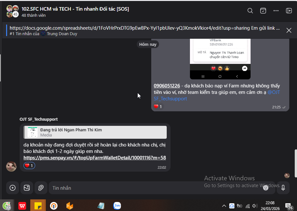297x211 pixels.
Task: Record a voice message with microphone
Action: 283,188
